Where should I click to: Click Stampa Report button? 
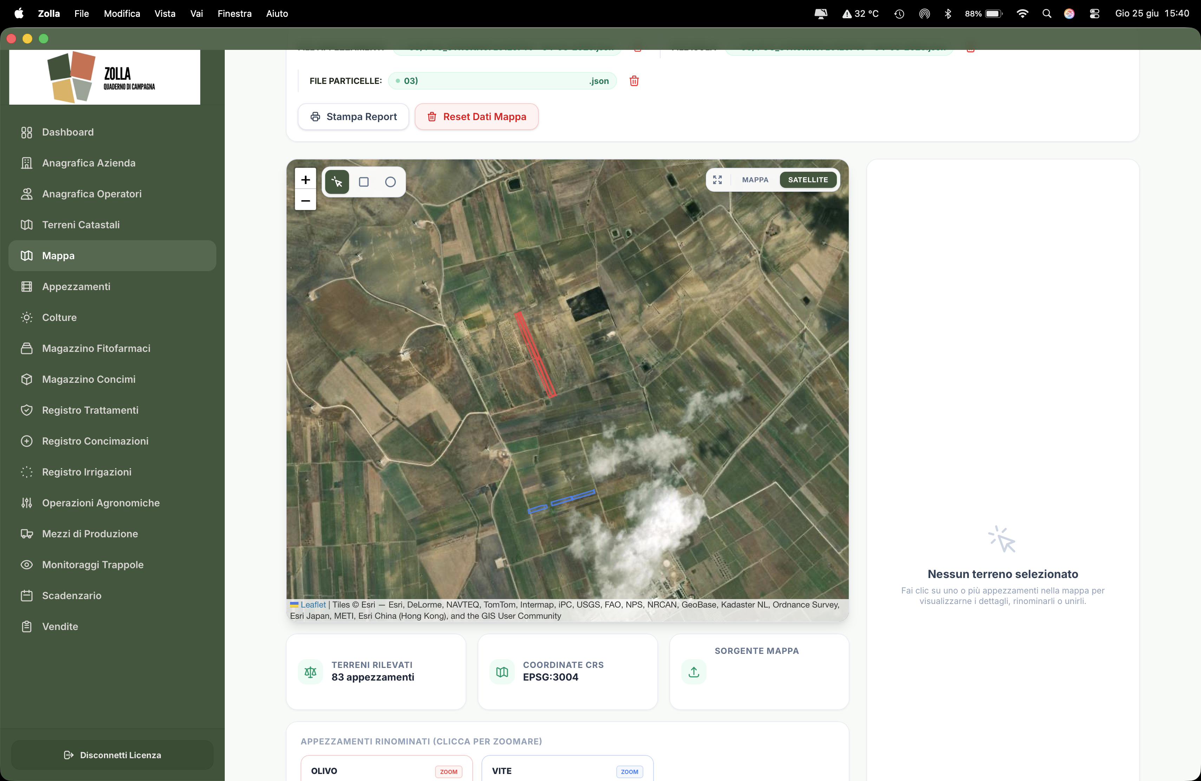click(x=353, y=117)
